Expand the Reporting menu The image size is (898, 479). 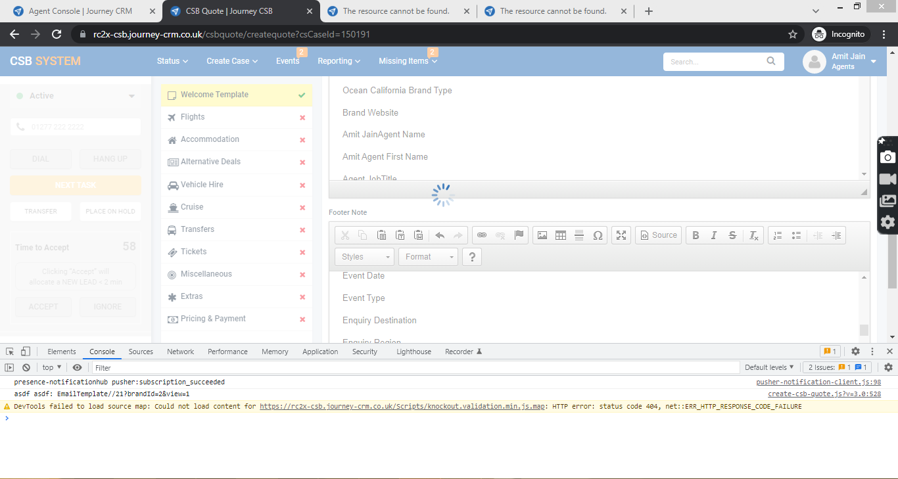pyautogui.click(x=339, y=61)
